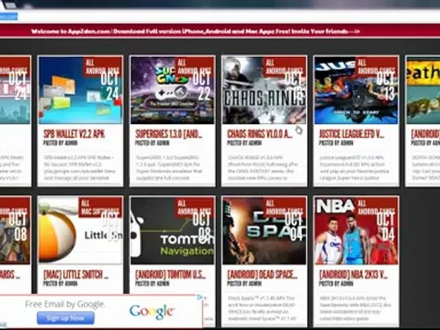This screenshot has height=330, width=440.
Task: Click the Chaos Rings description excerpt
Action: (x=263, y=168)
